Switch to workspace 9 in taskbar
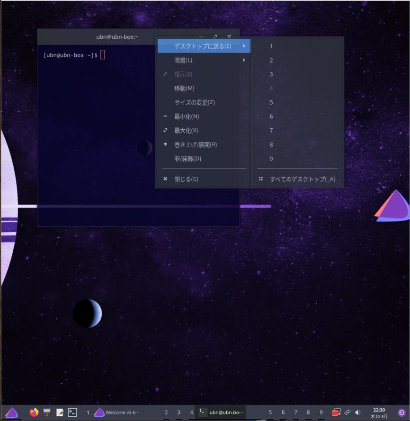Screen dimensions: 410x421 321,412
